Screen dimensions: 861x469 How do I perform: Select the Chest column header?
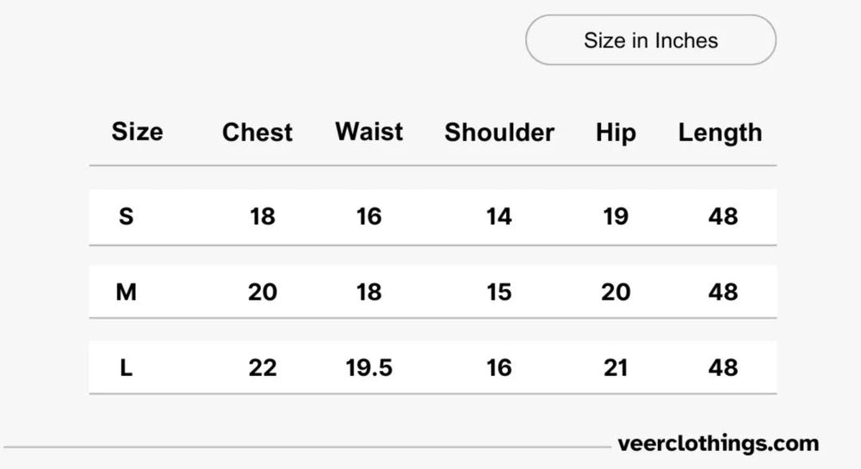[x=257, y=133]
